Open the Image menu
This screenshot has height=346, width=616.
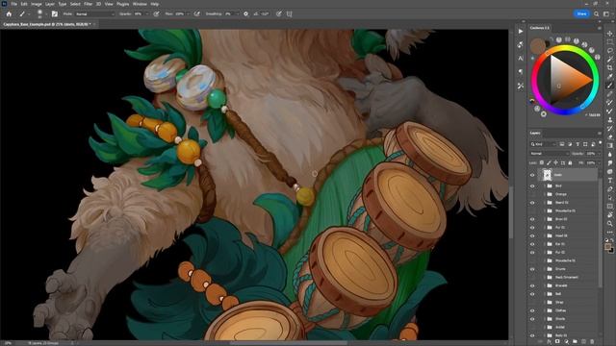pos(37,4)
